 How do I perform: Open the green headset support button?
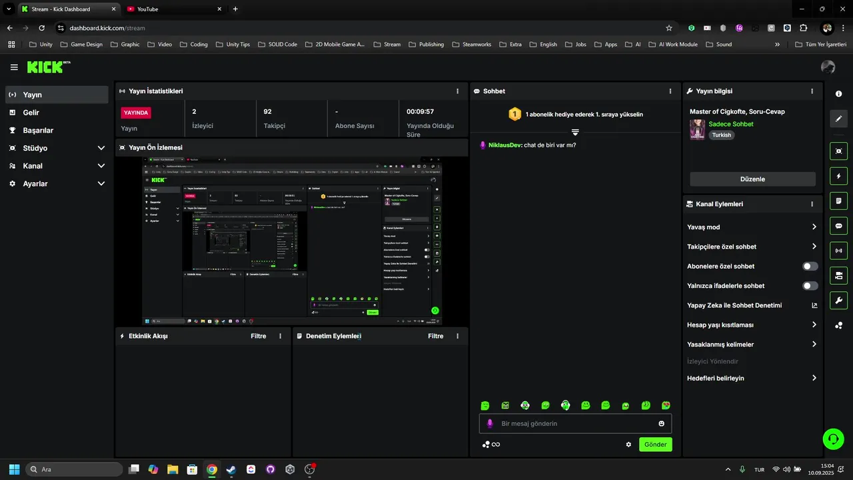833,439
